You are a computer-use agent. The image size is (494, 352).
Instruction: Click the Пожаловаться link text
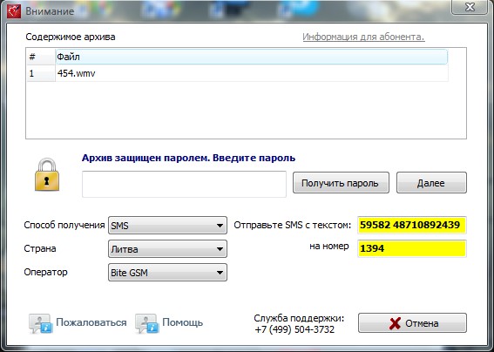coord(91,322)
